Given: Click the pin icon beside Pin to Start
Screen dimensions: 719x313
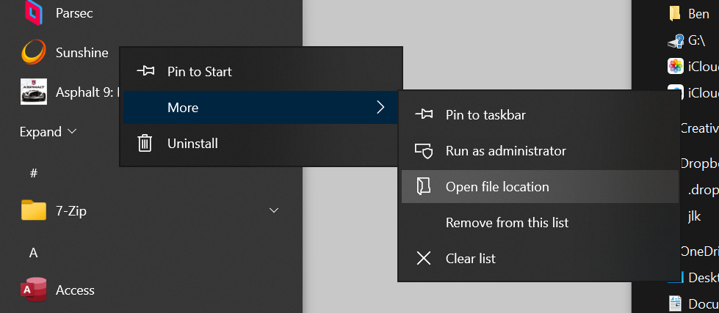Looking at the screenshot, I should tap(145, 71).
